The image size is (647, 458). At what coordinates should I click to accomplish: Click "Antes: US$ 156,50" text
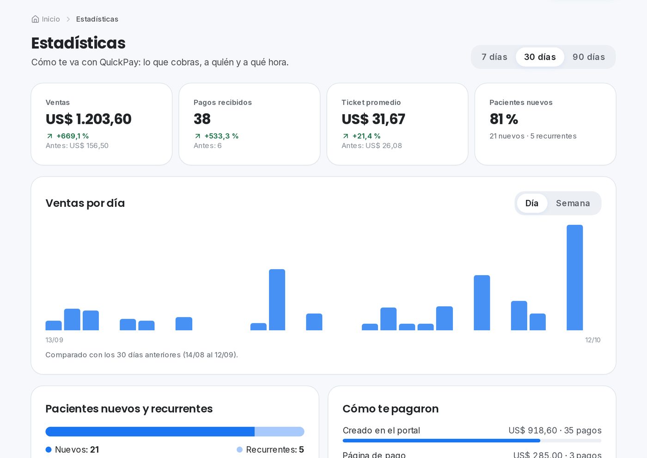click(77, 146)
